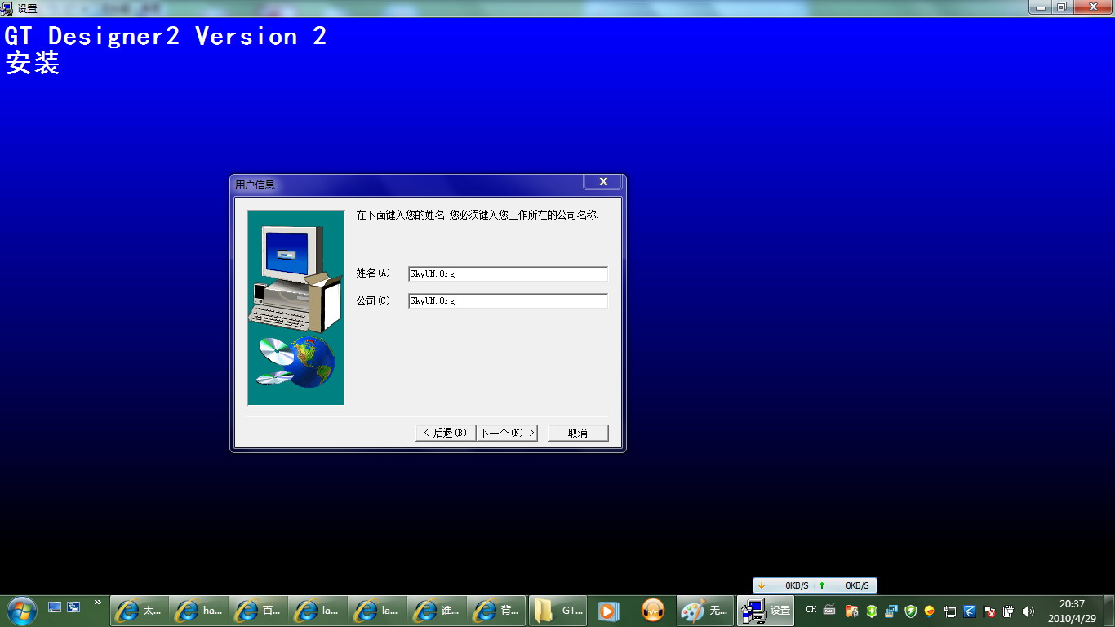Click the CH language indicator in tray
This screenshot has height=627, width=1115.
[811, 610]
